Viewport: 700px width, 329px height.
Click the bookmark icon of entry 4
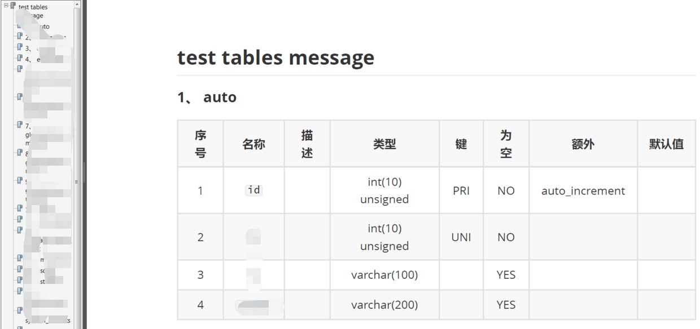pyautogui.click(x=20, y=58)
